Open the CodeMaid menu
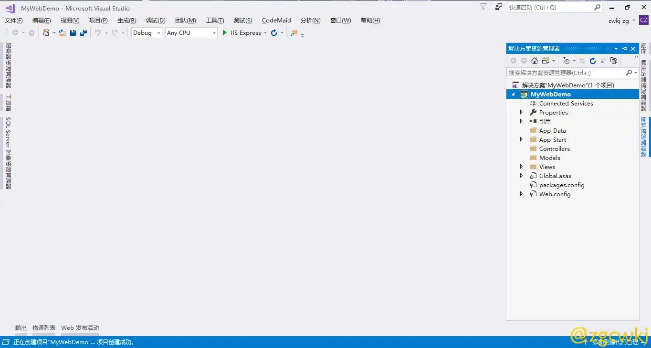 tap(276, 21)
